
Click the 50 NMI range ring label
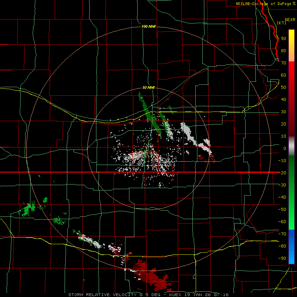(149, 87)
